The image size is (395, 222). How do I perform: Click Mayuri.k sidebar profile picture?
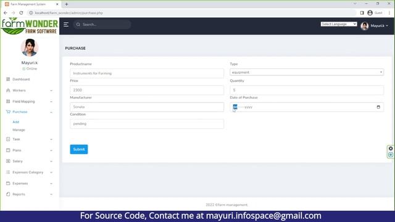point(30,47)
